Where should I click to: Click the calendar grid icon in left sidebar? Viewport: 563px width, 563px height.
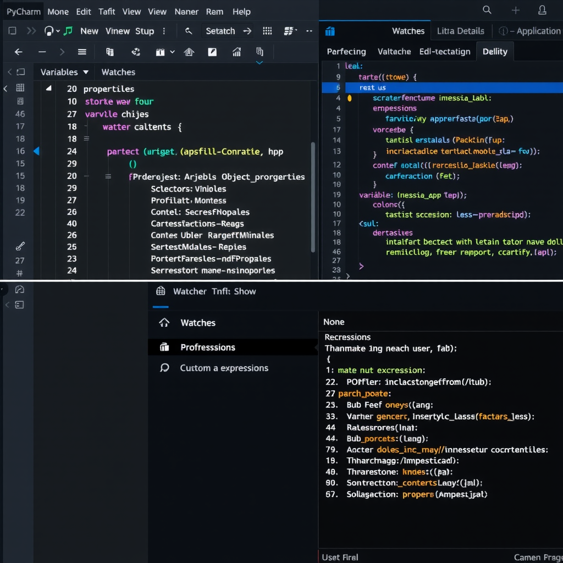point(20,88)
